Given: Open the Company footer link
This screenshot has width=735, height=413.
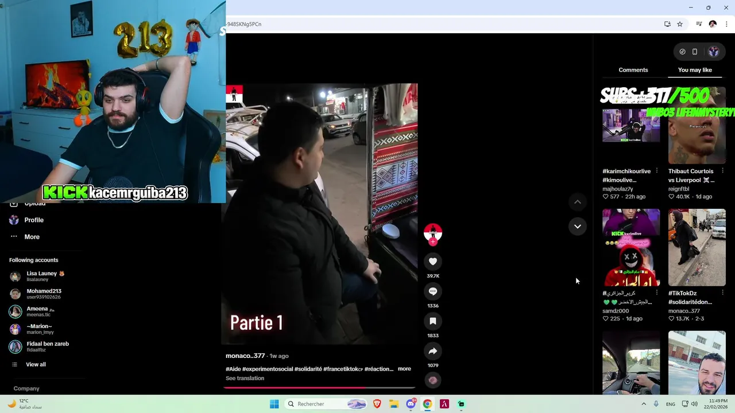Looking at the screenshot, I should 26,388.
